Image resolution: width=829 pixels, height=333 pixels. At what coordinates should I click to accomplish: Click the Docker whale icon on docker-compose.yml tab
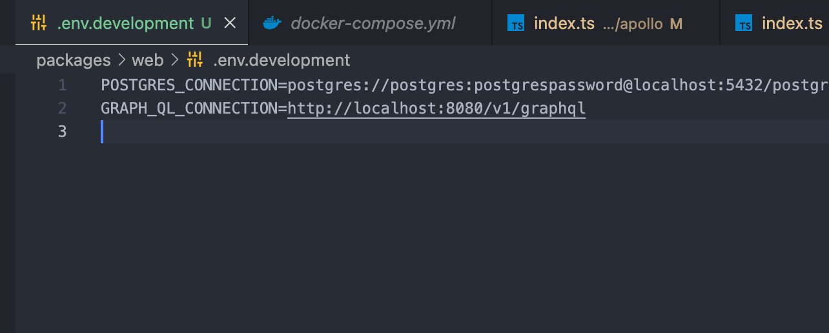[x=272, y=23]
